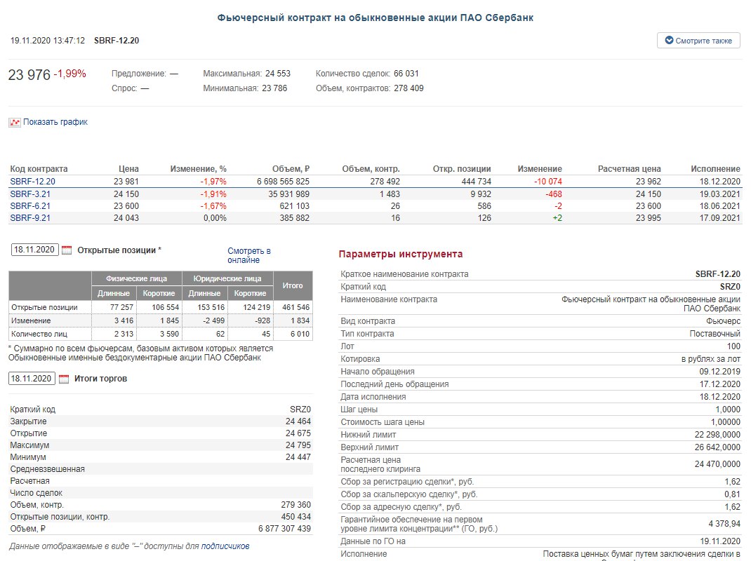
Task: Select the volume value 6 698 565 825
Action: coord(283,182)
